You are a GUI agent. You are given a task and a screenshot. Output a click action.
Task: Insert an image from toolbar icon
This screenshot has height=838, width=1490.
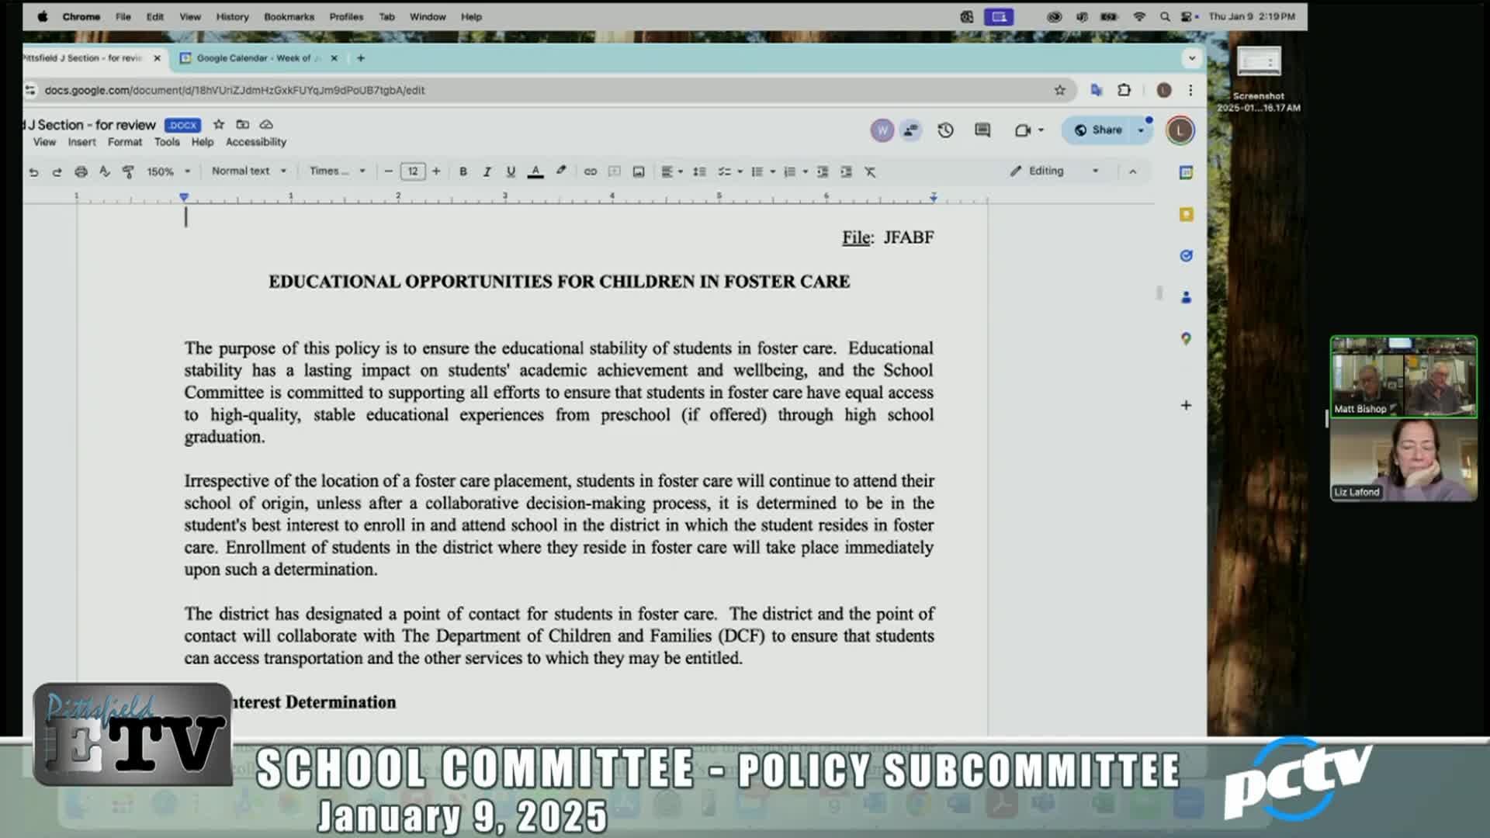[x=639, y=171]
